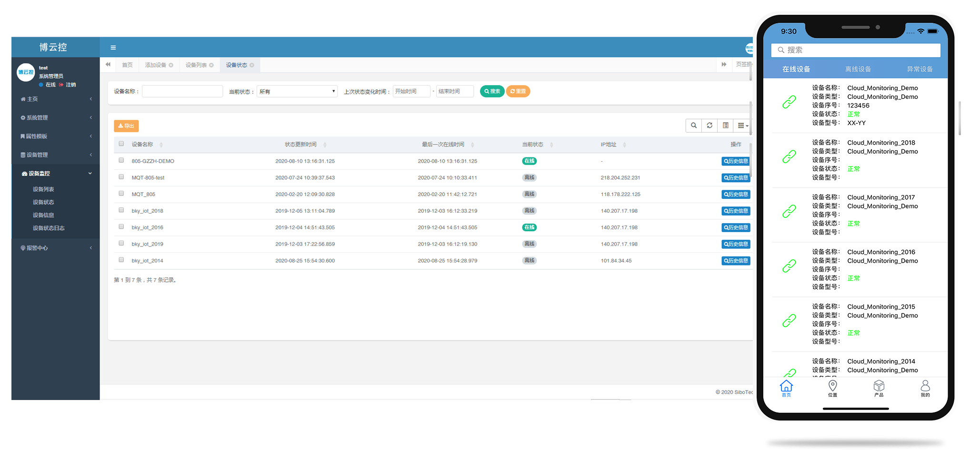Click the table search magnifier icon

(694, 126)
